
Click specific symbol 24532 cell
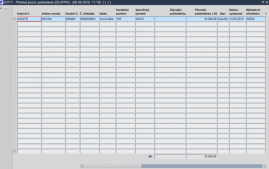pyautogui.click(x=145, y=19)
